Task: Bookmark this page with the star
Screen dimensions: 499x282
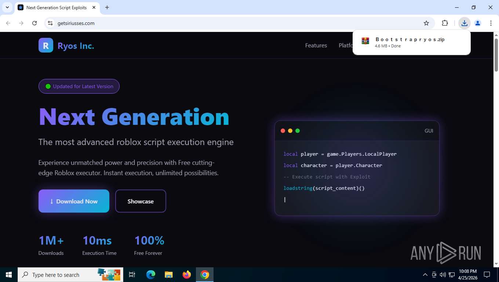Action: click(426, 23)
